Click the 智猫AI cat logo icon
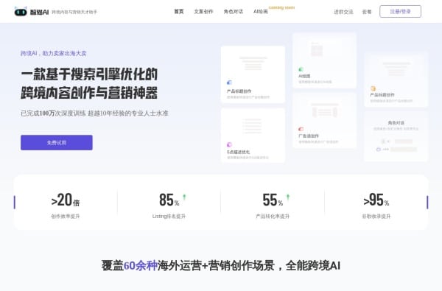The height and width of the screenshot is (291, 442). point(21,12)
